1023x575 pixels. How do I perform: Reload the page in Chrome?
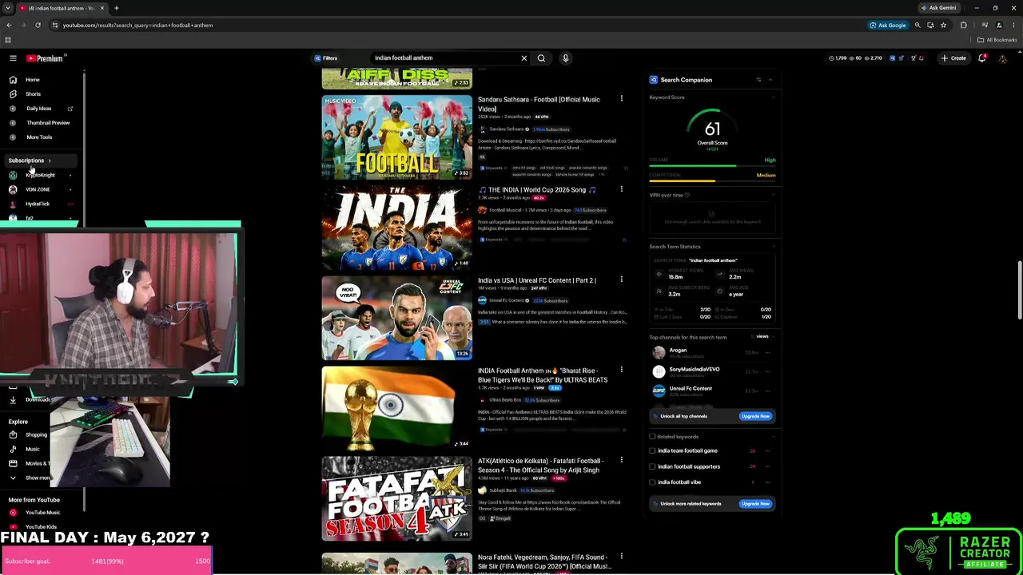[x=38, y=25]
